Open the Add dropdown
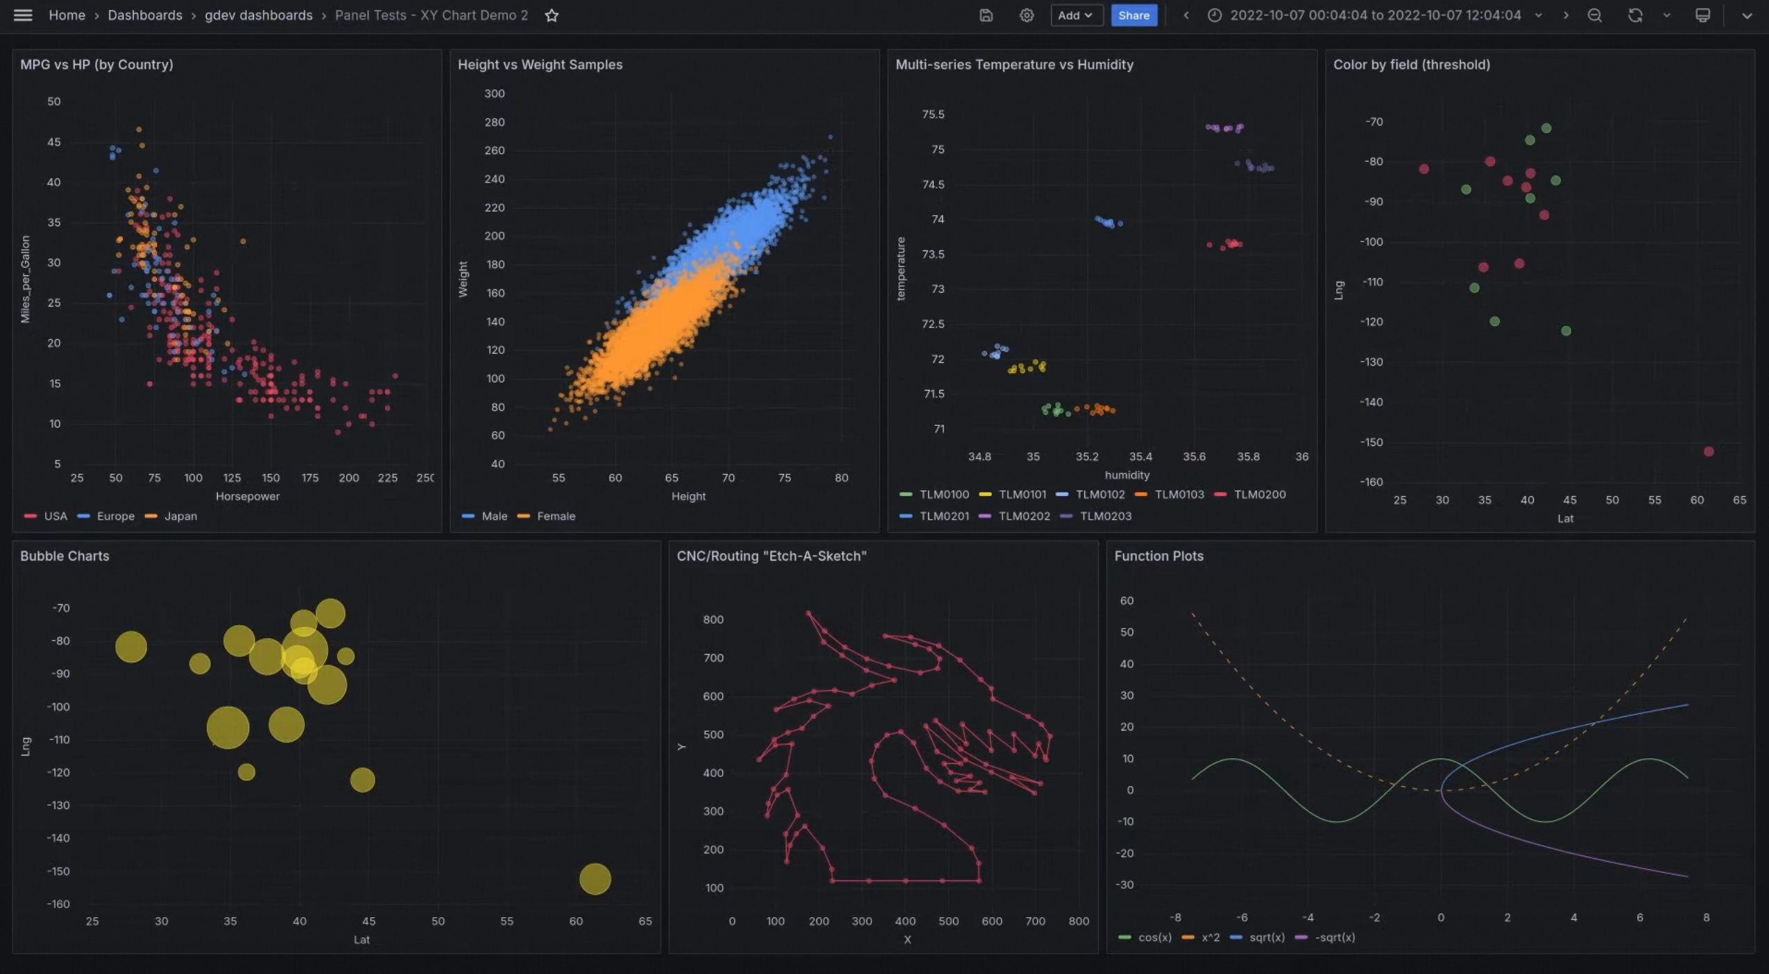This screenshot has width=1769, height=974. tap(1076, 15)
